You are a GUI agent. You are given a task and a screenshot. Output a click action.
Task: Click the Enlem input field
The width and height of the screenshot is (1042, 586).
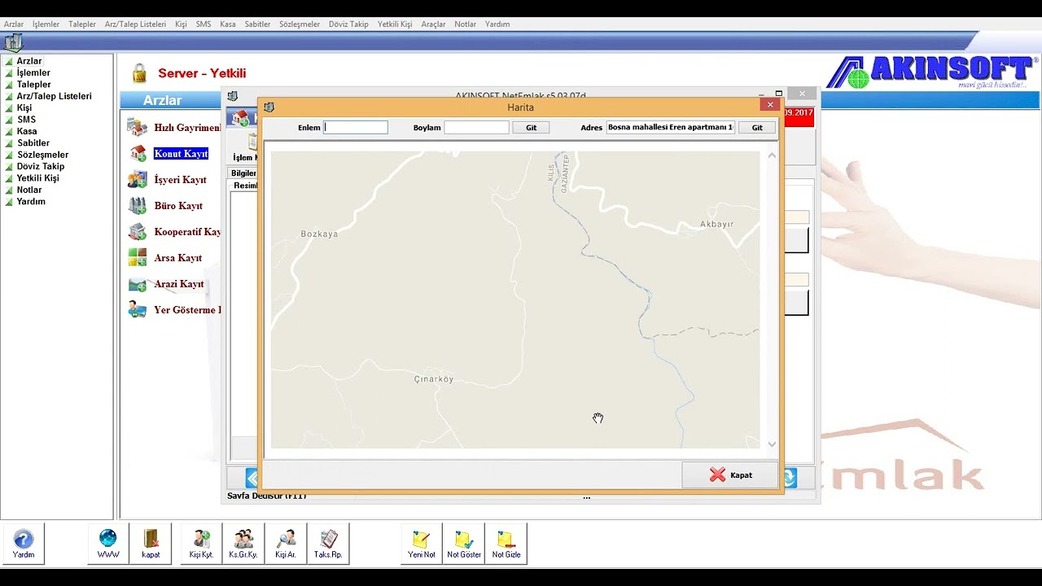[x=356, y=128]
